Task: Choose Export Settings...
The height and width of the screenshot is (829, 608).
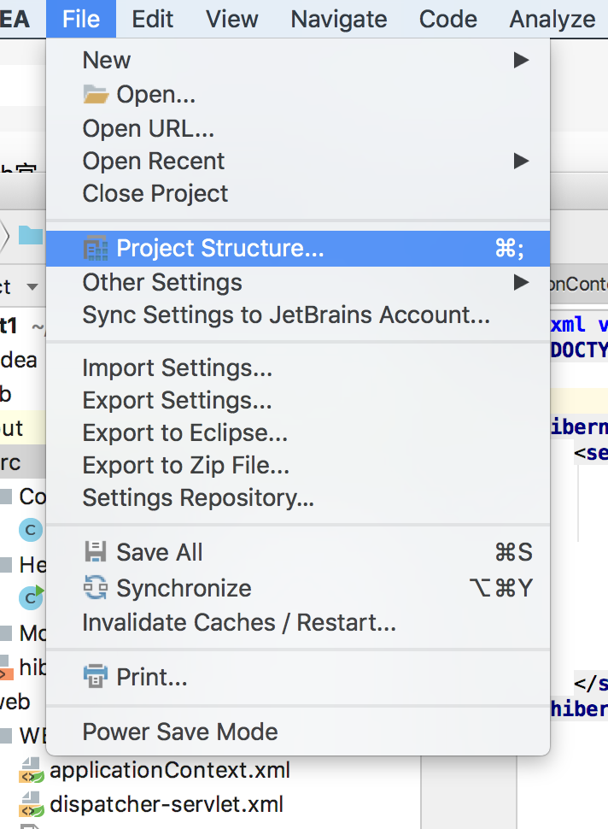Action: [x=298, y=400]
